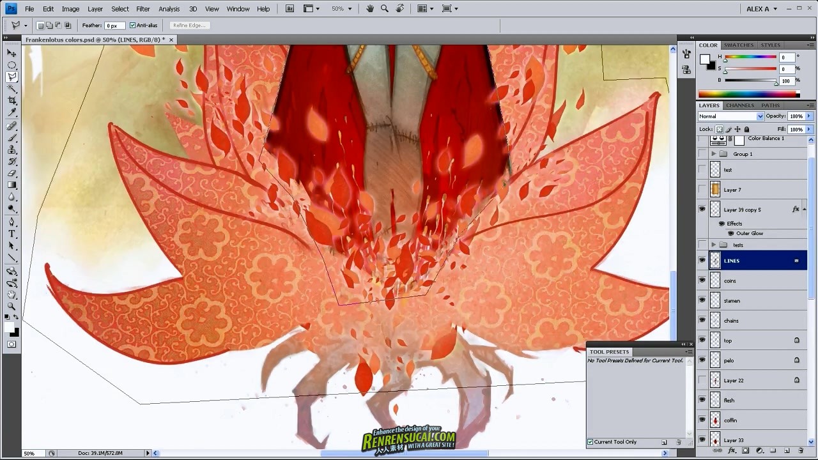818x460 pixels.
Task: Select the Eyedropper tool
Action: click(x=12, y=113)
